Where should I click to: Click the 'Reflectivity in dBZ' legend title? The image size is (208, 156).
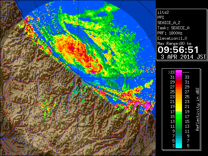198,109
